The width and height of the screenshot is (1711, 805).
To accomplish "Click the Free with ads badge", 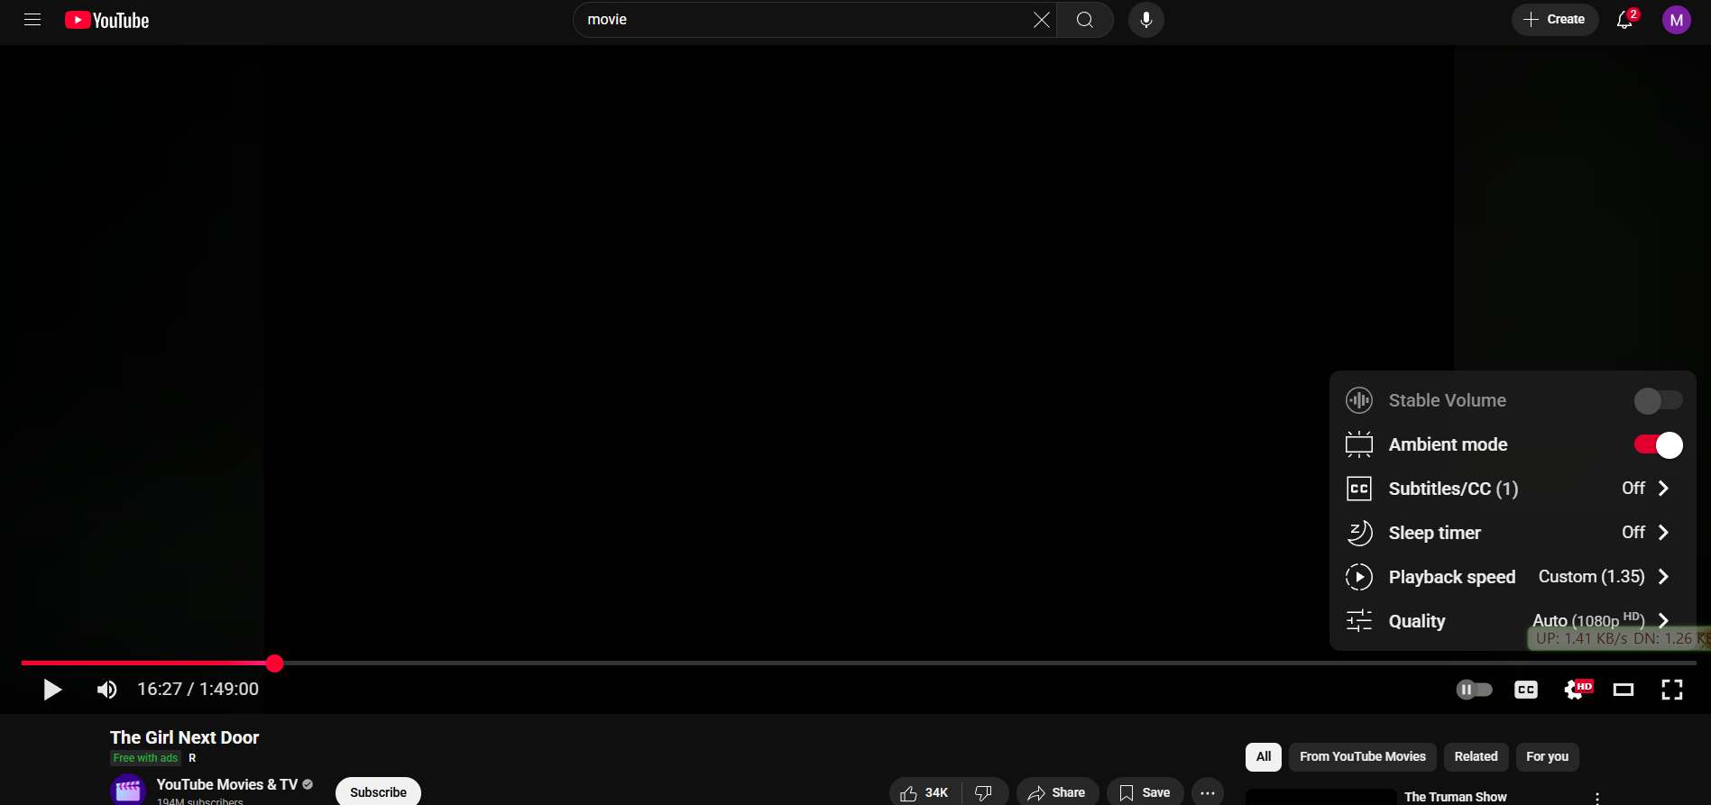I will [x=145, y=758].
